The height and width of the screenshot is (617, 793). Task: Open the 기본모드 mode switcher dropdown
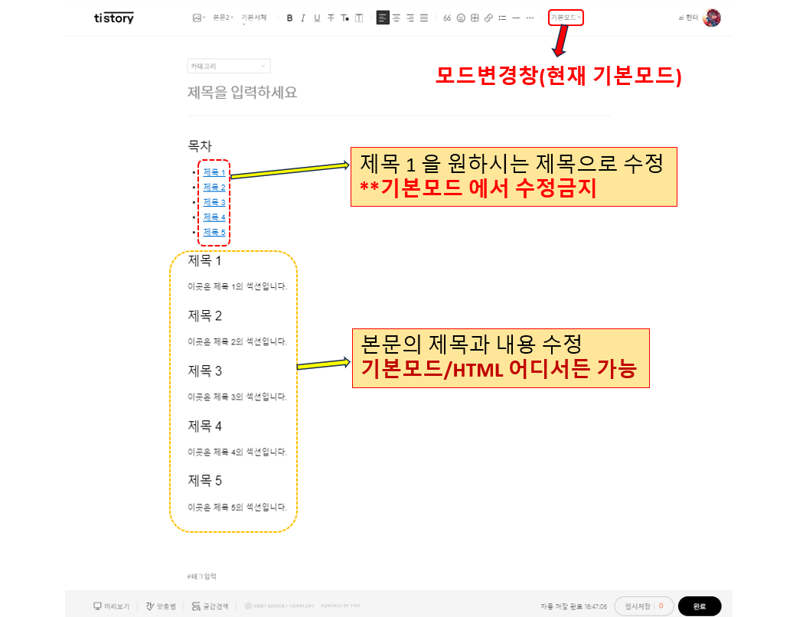pyautogui.click(x=564, y=17)
